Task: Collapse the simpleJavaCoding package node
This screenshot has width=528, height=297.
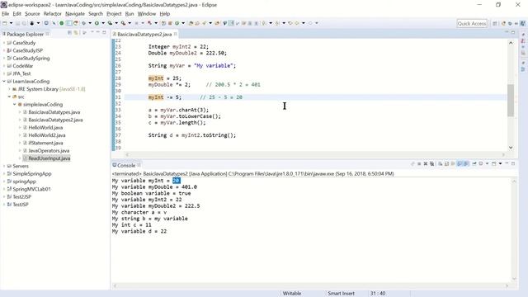Action: point(15,105)
